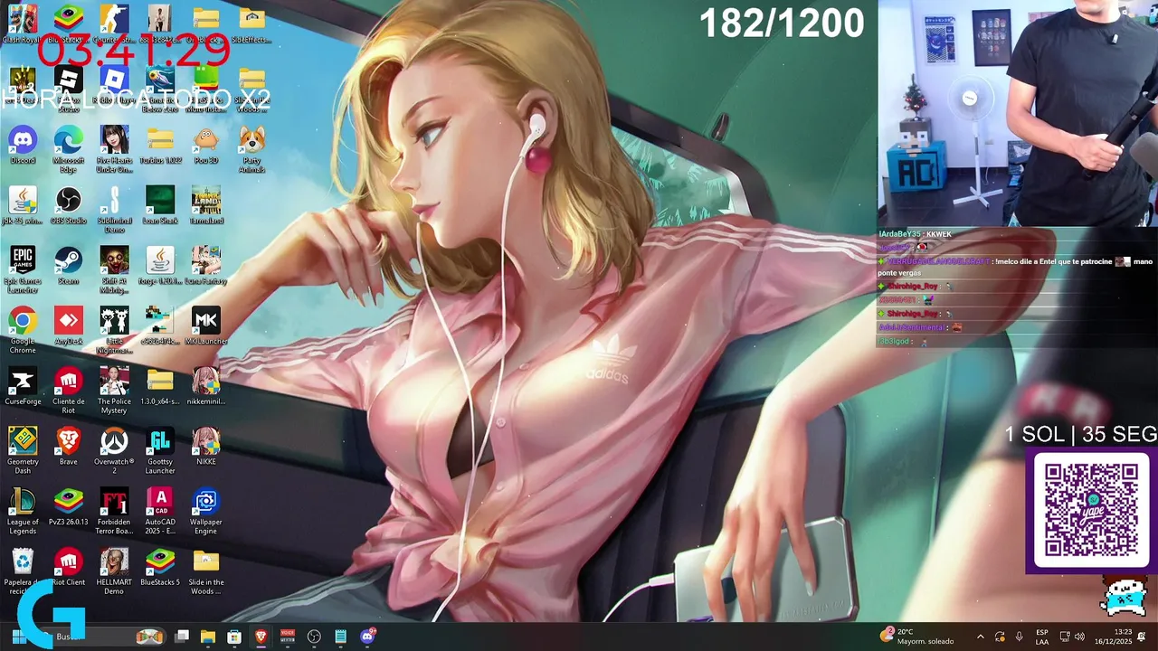Select the PvZ3 26.0.13 desktop icon
Image resolution: width=1158 pixels, height=651 pixels.
click(x=69, y=506)
